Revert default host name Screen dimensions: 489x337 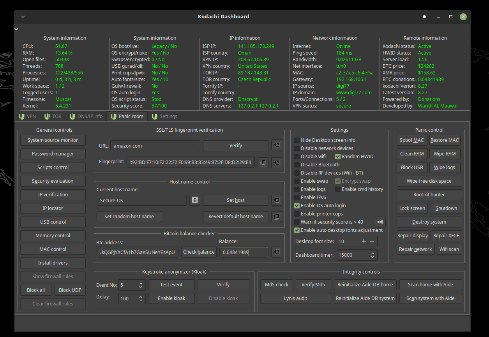(236, 217)
